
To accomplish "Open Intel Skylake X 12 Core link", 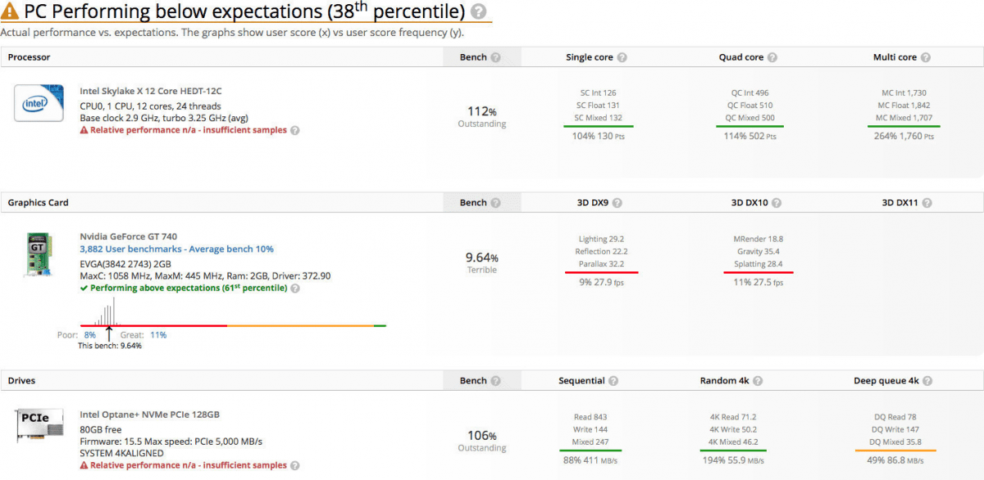I will [151, 91].
